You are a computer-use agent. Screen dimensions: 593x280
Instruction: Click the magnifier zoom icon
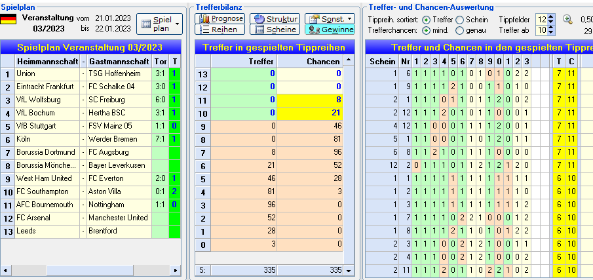[567, 19]
